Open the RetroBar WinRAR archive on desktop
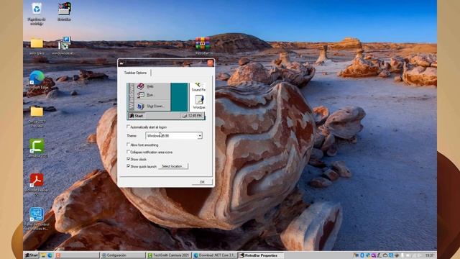460x259 pixels. click(x=203, y=46)
